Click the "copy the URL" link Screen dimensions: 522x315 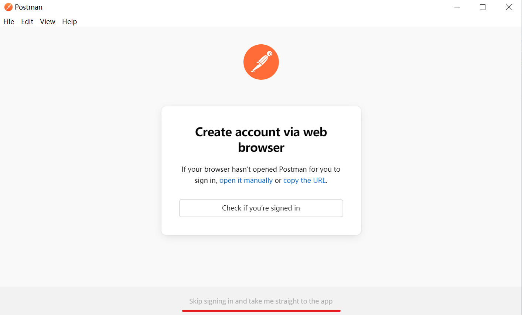point(304,180)
